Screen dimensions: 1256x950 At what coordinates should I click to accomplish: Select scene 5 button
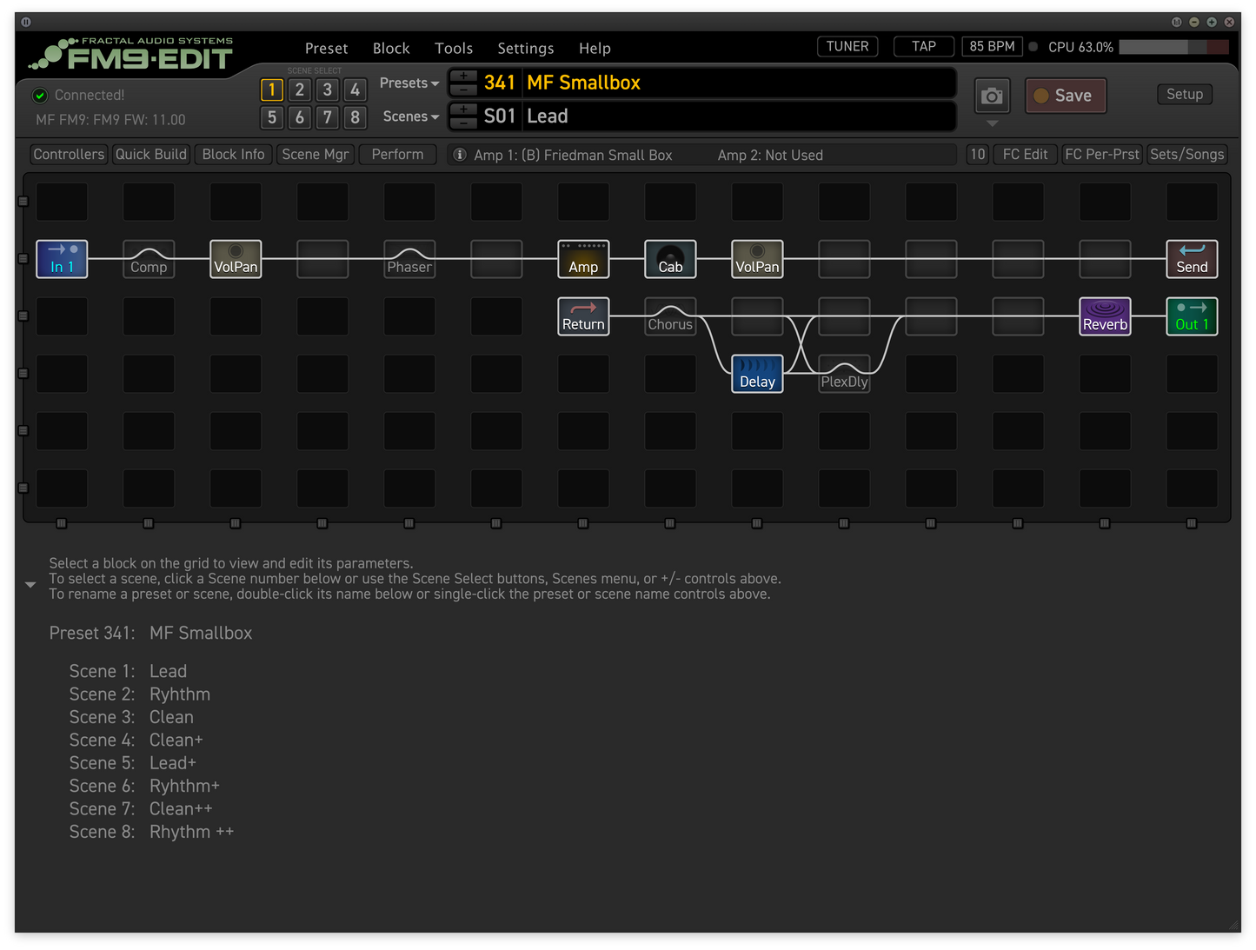(272, 117)
